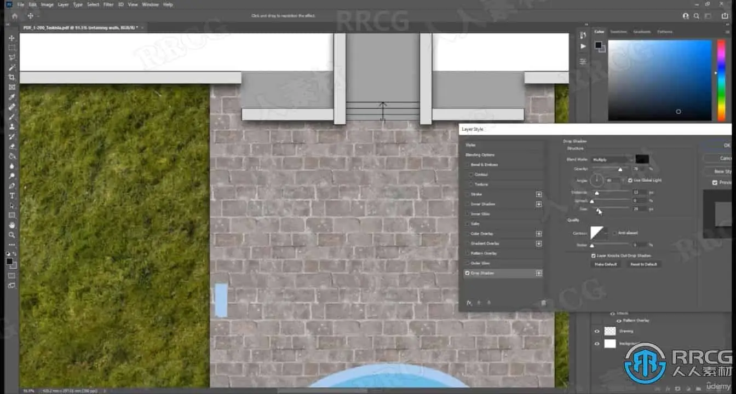This screenshot has width=736, height=394.
Task: Enable the Stroke effect checkbox
Action: point(467,194)
